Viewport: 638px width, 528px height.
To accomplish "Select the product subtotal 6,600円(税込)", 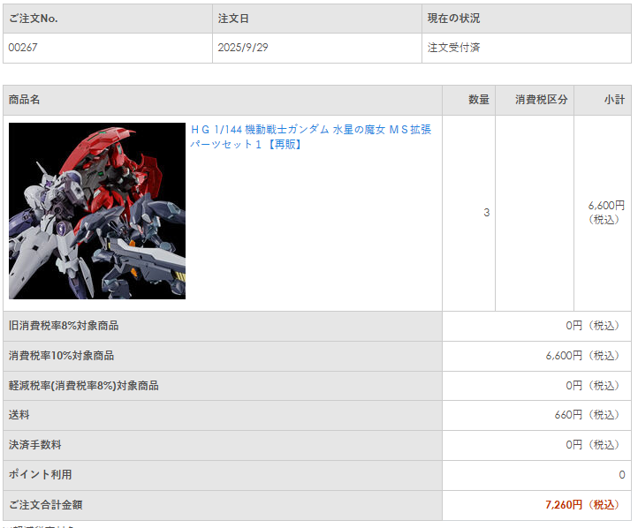I will pyautogui.click(x=606, y=213).
